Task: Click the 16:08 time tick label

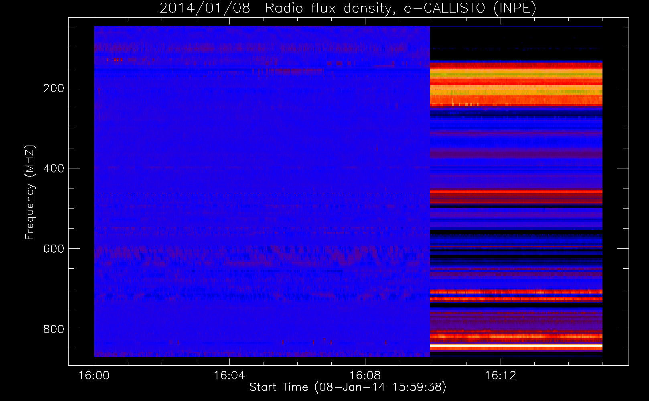Action: tap(365, 375)
